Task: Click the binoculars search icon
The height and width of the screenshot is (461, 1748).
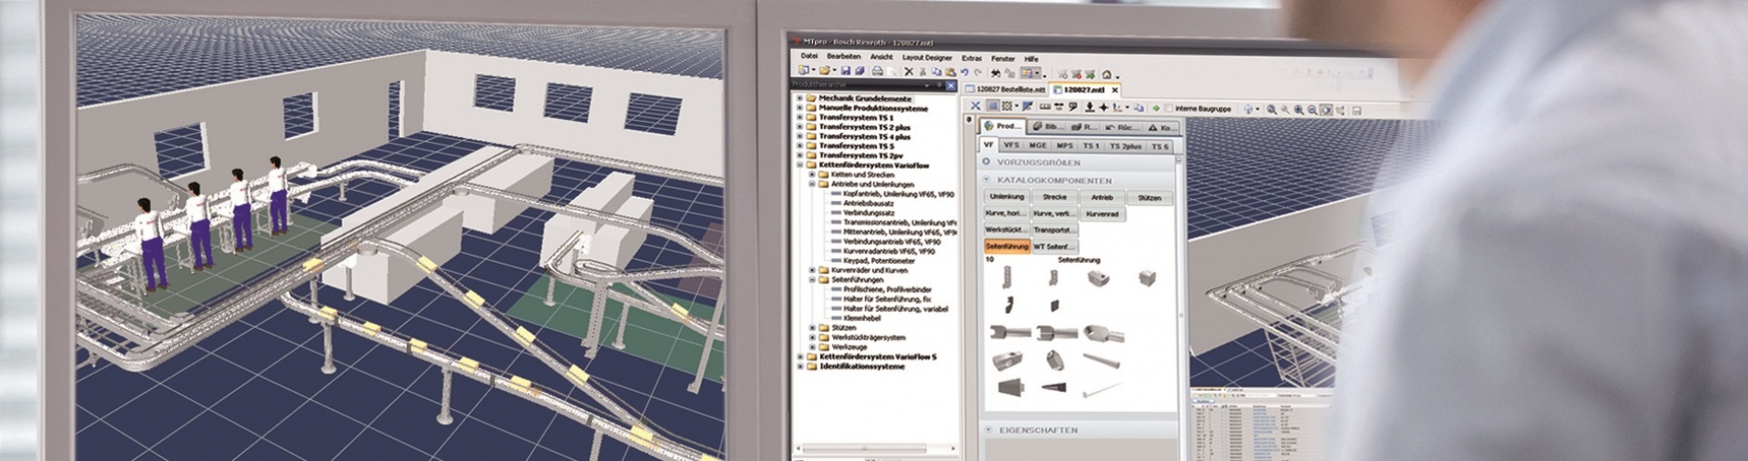Action: click(x=995, y=73)
